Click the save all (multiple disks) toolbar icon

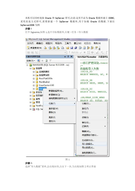pos(76,48)
